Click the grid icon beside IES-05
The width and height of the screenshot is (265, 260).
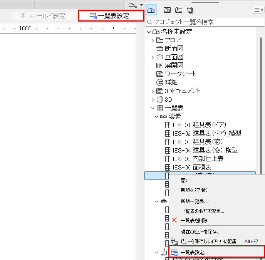[x=168, y=159]
